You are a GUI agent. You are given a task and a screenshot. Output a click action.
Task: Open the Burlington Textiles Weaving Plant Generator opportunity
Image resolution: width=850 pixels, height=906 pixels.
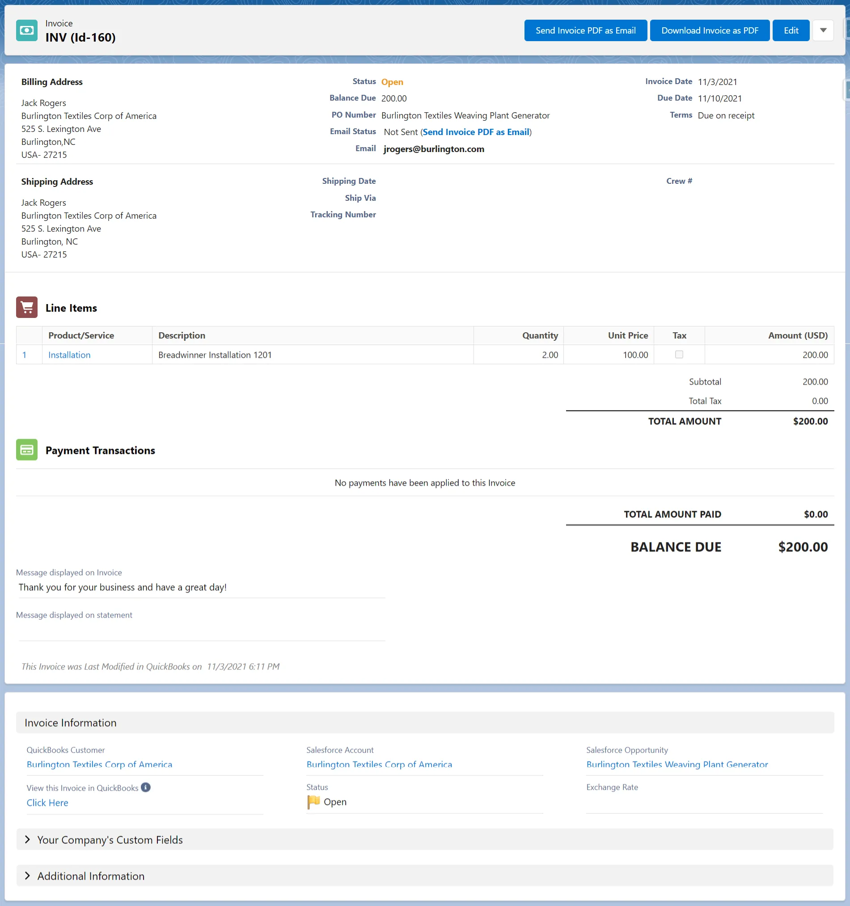677,765
